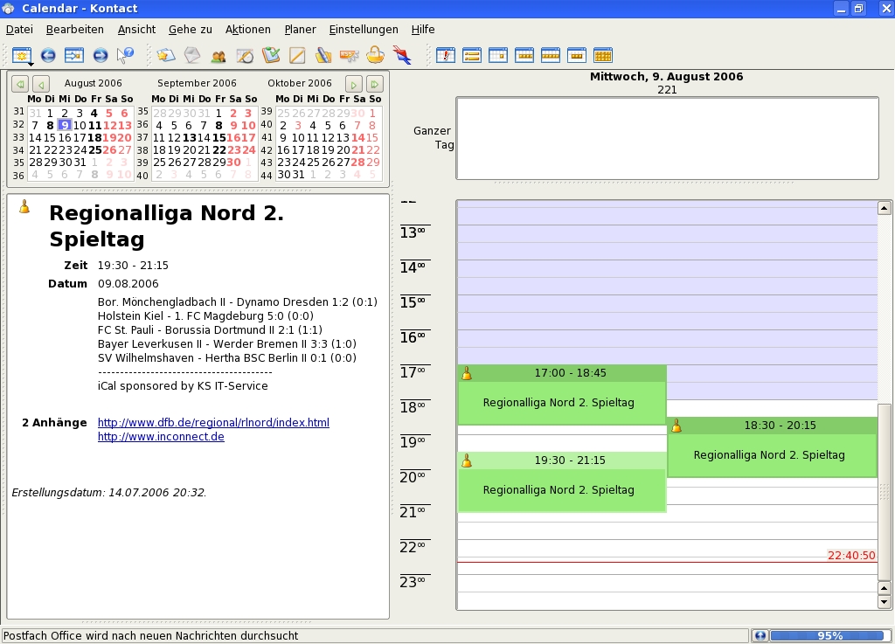Image resolution: width=895 pixels, height=644 pixels.
Task: Click the New Event toolbar icon
Action: pos(22,55)
